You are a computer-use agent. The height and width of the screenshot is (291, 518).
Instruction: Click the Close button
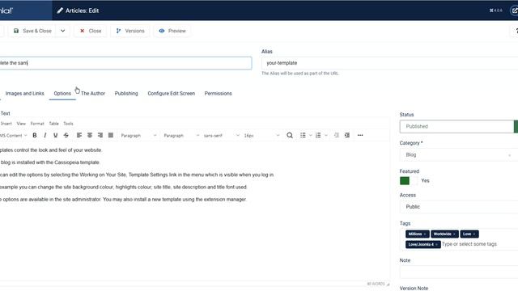(x=91, y=31)
